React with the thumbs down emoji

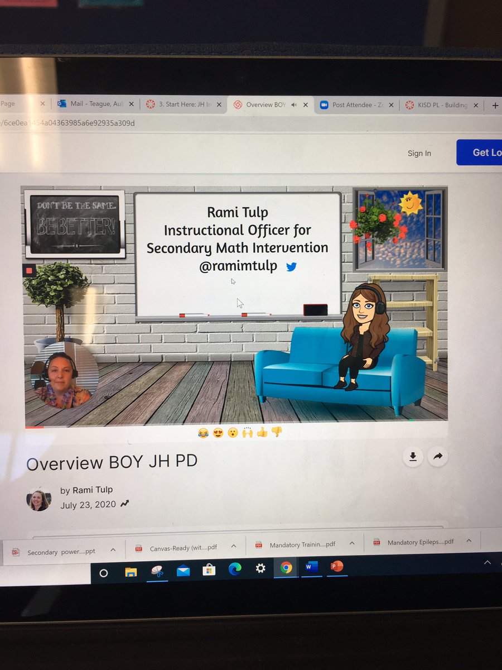276,432
